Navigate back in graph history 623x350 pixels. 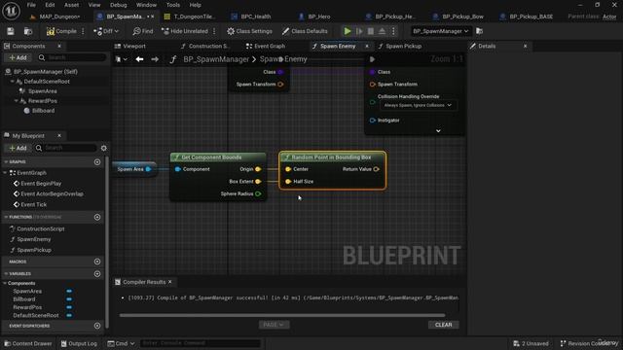(139, 59)
